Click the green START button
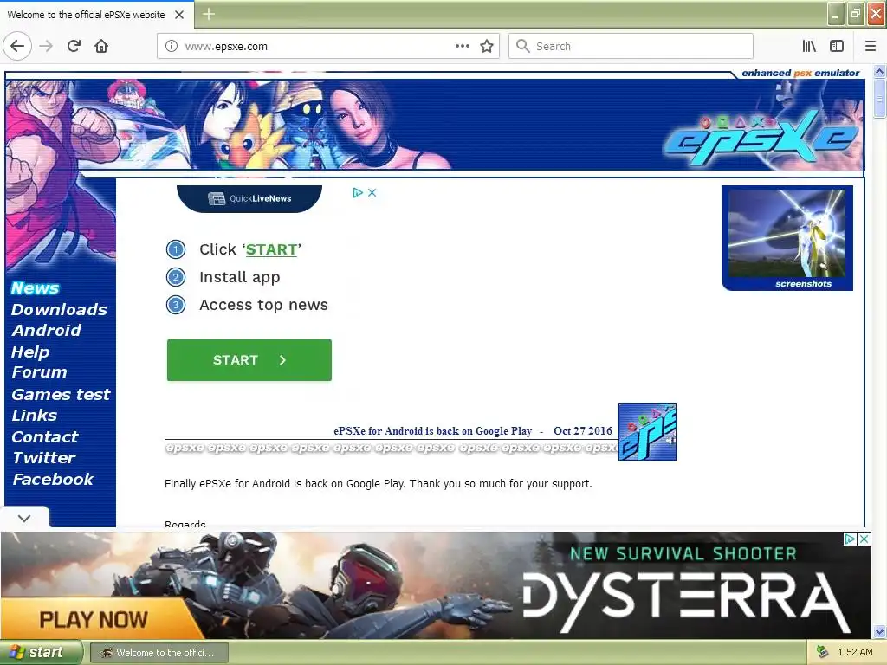887x665 pixels. 249,360
